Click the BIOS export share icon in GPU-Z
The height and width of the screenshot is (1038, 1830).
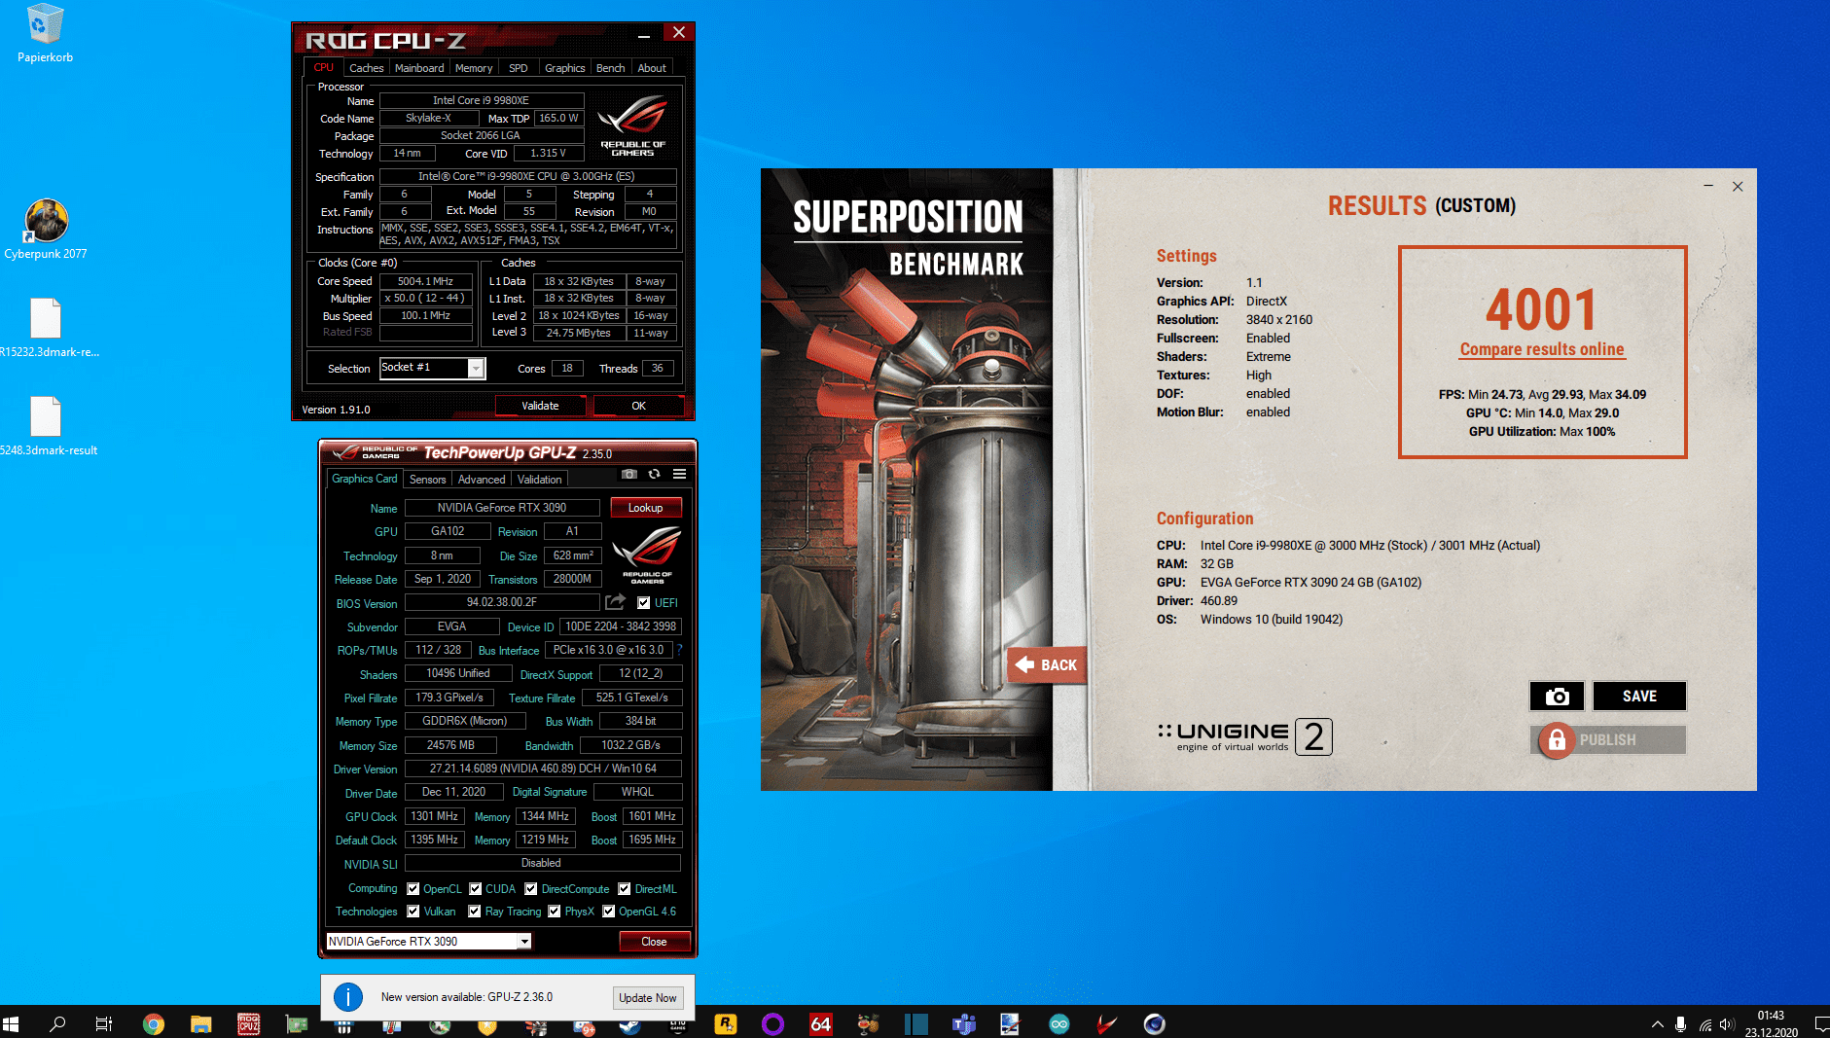coord(615,602)
